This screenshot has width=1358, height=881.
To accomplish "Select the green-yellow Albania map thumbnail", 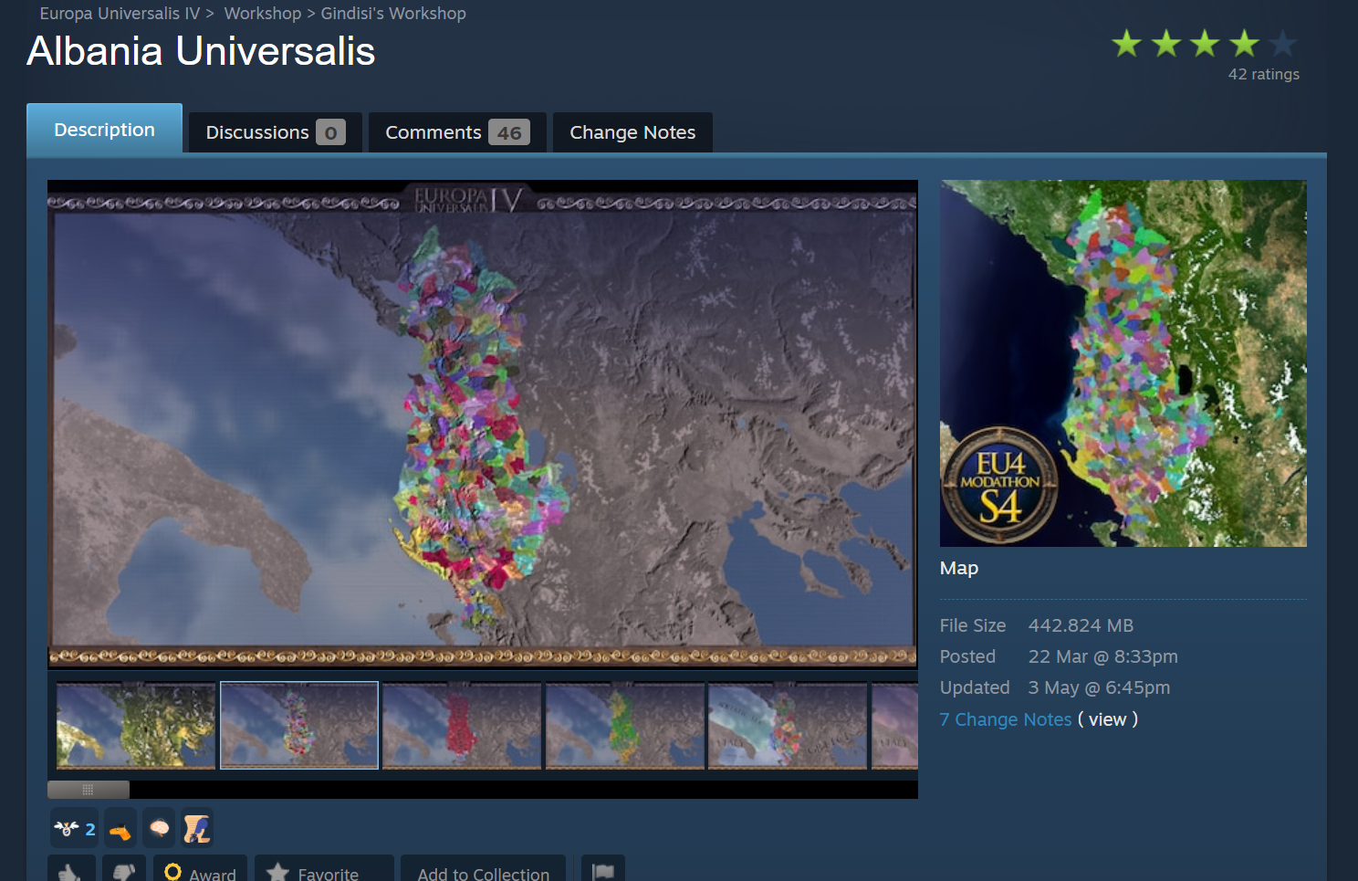I will tap(625, 725).
